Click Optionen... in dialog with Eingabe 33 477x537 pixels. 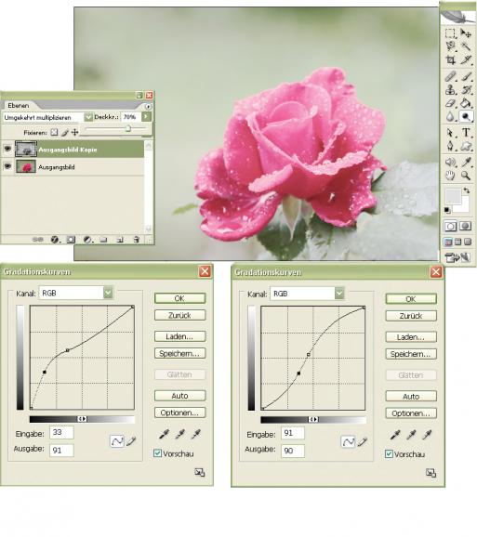coord(179,413)
